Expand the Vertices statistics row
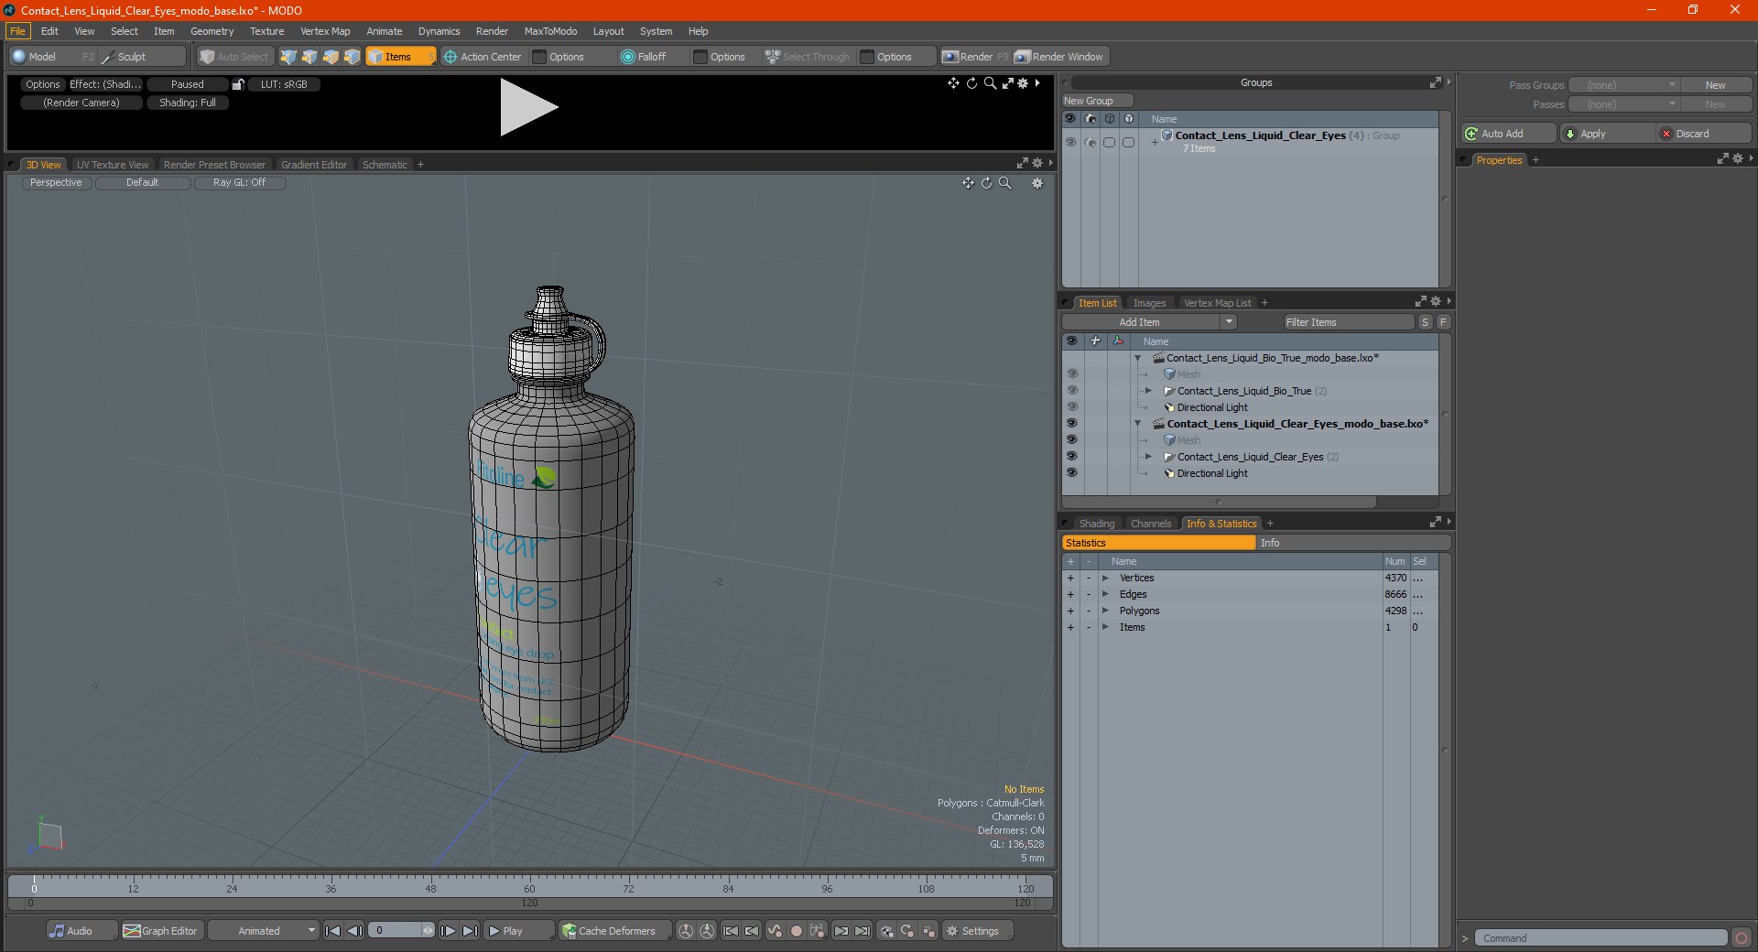Image resolution: width=1758 pixels, height=952 pixels. [1105, 578]
